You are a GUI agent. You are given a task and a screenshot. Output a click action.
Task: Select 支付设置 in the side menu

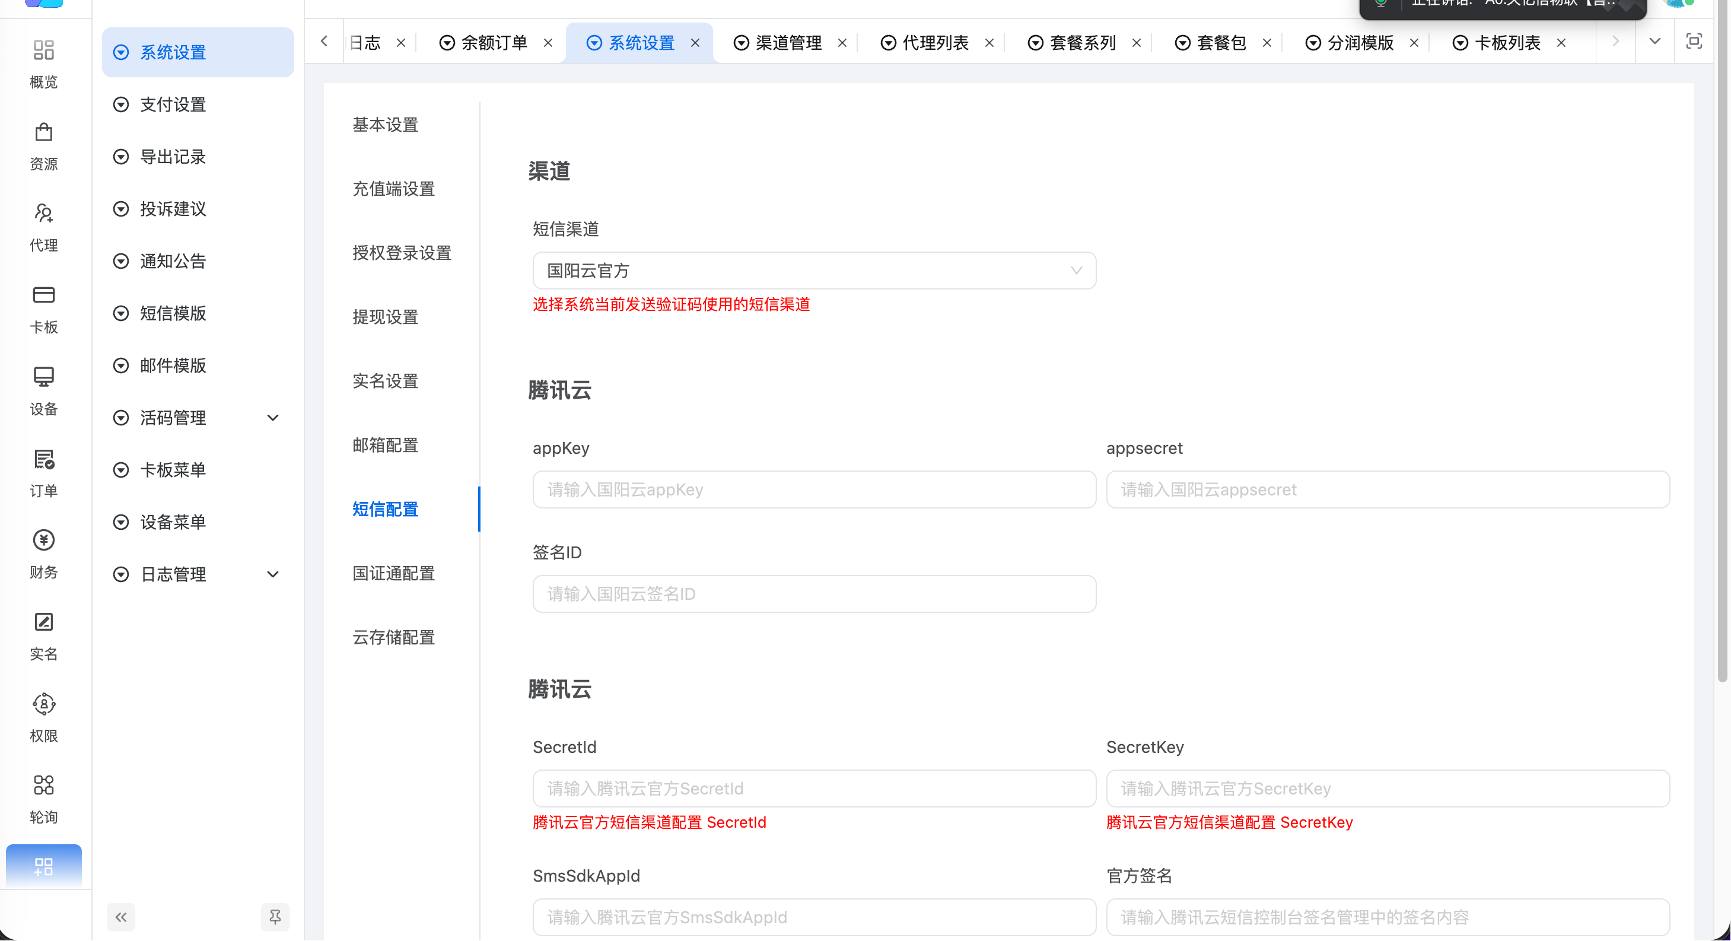(x=198, y=105)
